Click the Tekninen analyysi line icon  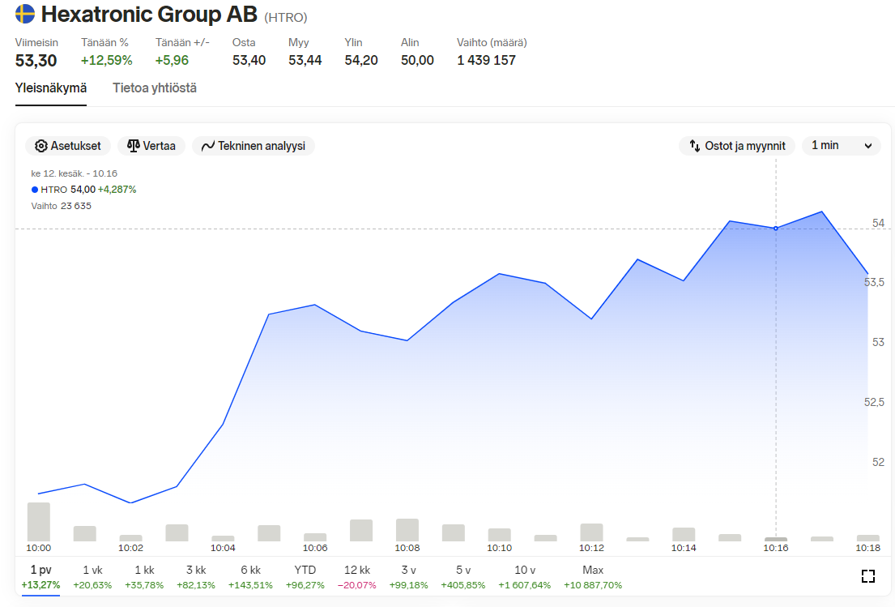tap(208, 146)
